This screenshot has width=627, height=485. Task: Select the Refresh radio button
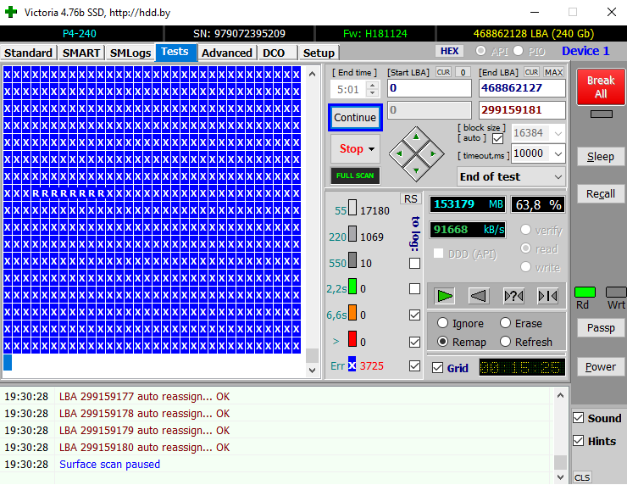506,342
